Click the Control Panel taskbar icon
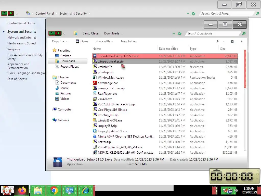The image size is (261, 196). coord(70,190)
